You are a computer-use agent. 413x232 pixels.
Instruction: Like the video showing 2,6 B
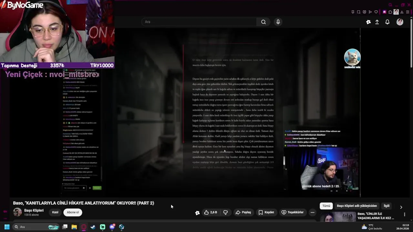click(210, 212)
